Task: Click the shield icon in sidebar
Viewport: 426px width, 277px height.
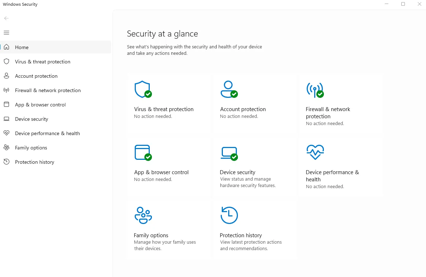Action: coord(6,61)
